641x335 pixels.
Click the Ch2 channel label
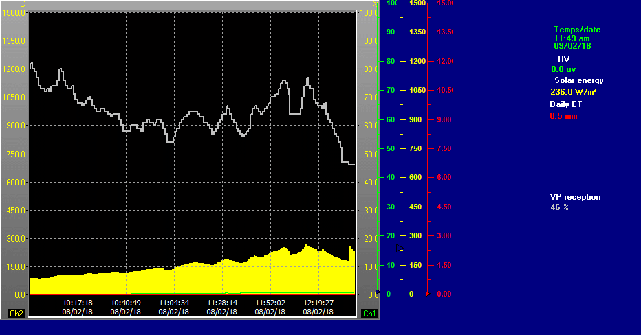click(16, 314)
